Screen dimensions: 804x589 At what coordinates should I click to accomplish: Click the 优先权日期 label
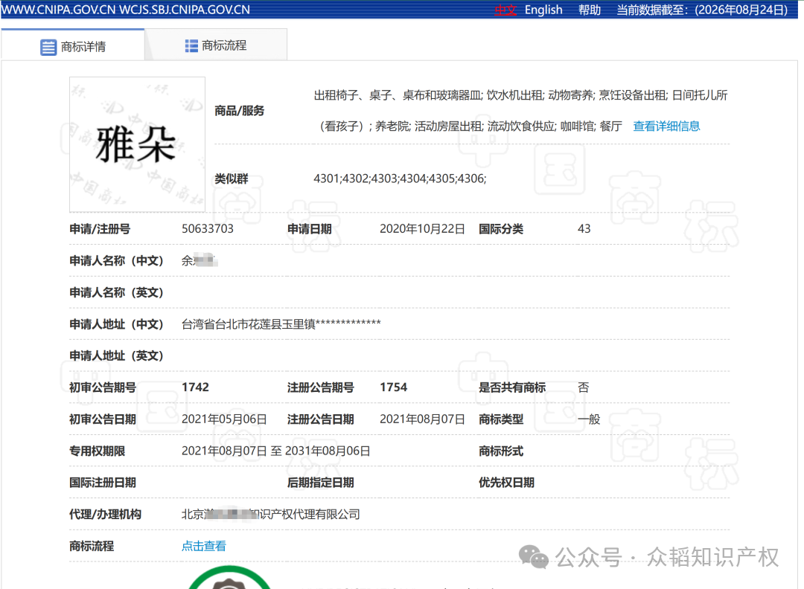[506, 483]
